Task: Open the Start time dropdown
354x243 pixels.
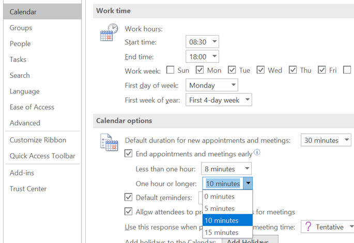Action: [202, 42]
